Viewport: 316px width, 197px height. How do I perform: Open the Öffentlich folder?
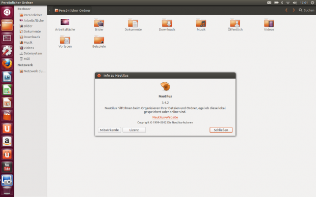coord(235,23)
